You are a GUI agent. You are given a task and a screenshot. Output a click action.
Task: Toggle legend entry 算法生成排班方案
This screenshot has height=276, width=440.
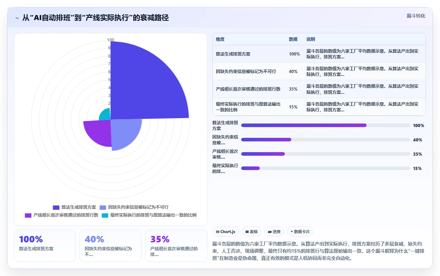(74, 207)
